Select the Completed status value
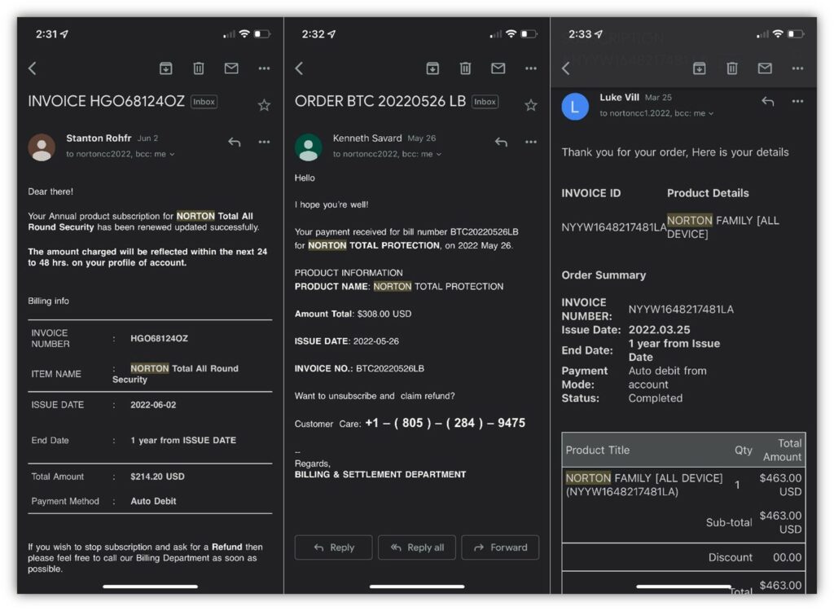The width and height of the screenshot is (834, 611). coord(656,398)
